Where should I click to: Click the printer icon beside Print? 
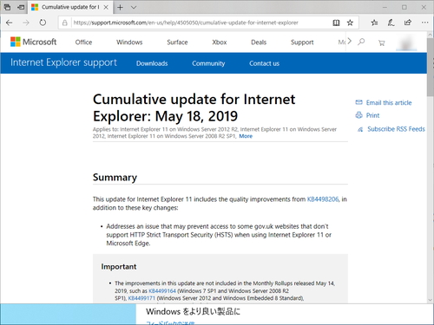point(358,115)
